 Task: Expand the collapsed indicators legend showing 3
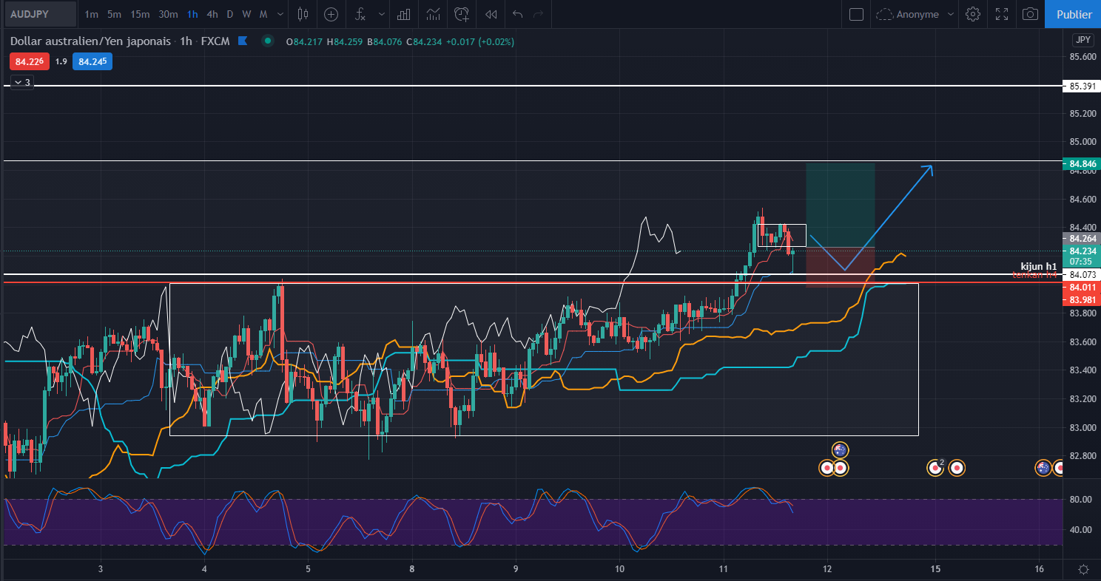coord(21,82)
